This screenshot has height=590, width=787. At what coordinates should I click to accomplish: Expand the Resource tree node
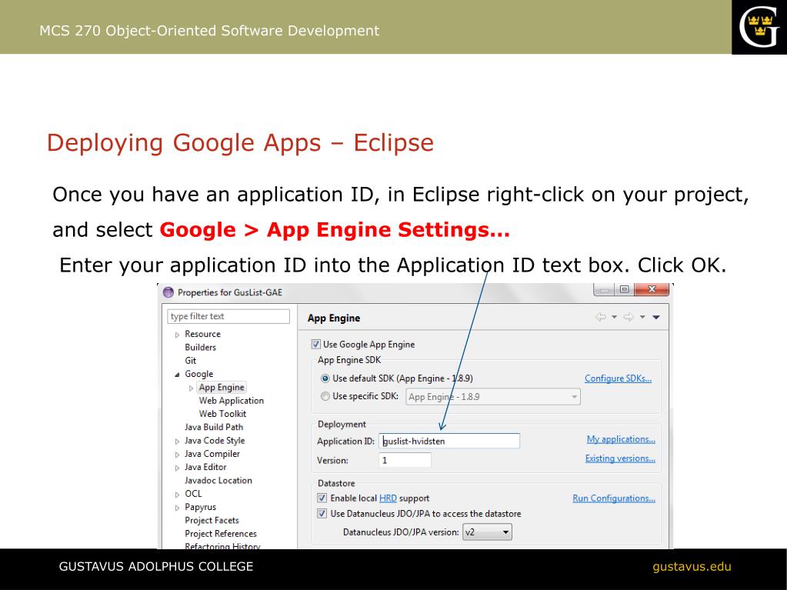[177, 335]
